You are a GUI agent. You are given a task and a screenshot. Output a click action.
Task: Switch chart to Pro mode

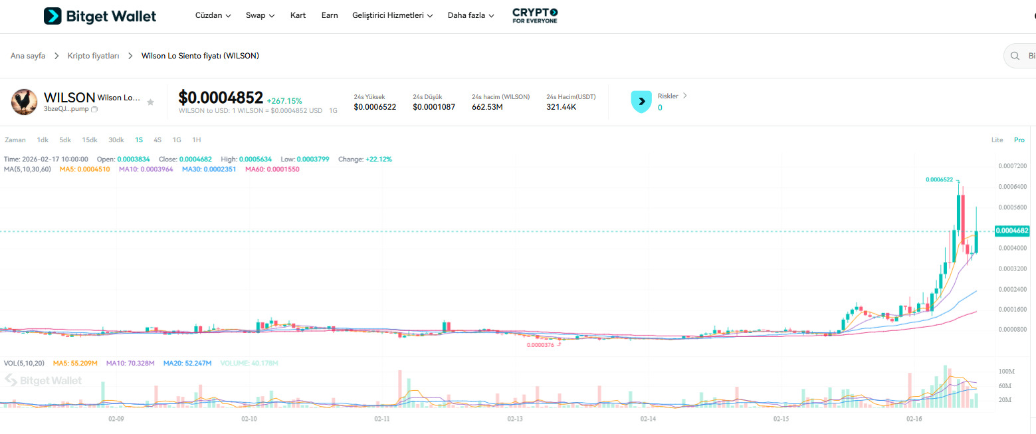pos(1019,140)
